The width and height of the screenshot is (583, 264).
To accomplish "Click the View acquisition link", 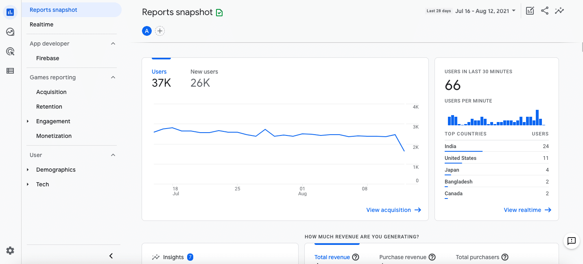I will (393, 210).
